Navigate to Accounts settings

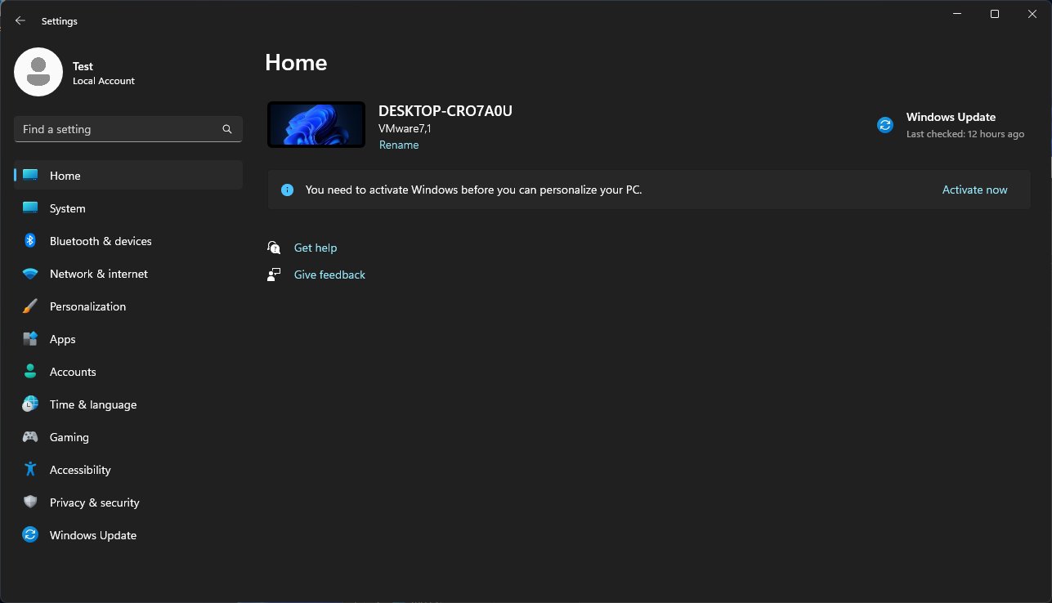pos(128,372)
